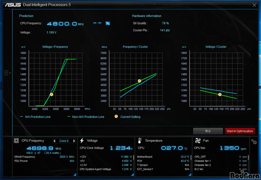Screen dimensions: 261x180
Task: Click the +5V 4.920 V reading
Action: pos(127,161)
